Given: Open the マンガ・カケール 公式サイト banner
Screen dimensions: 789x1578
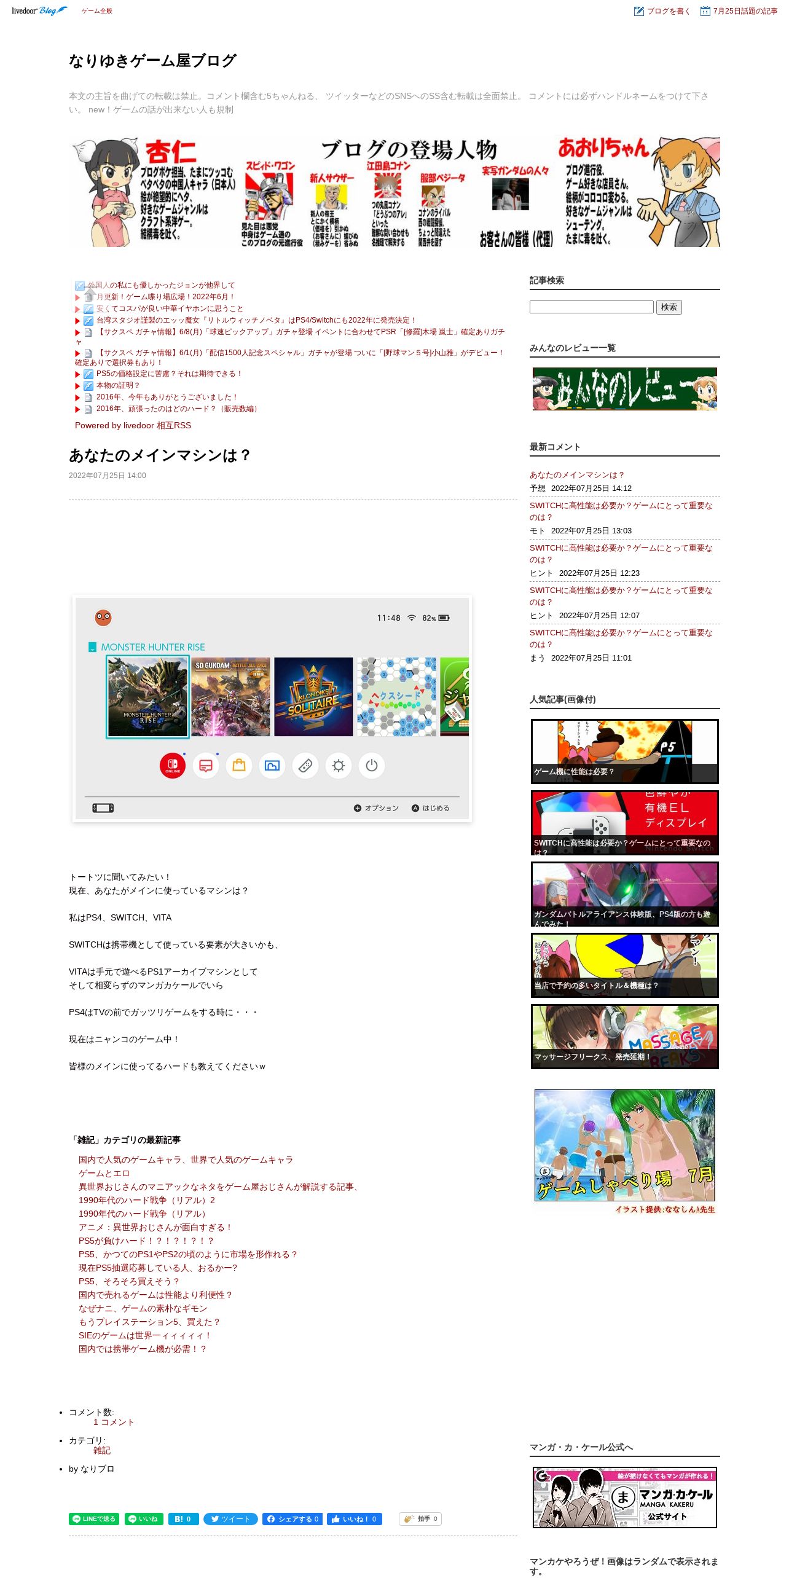Looking at the screenshot, I should 624,1498.
